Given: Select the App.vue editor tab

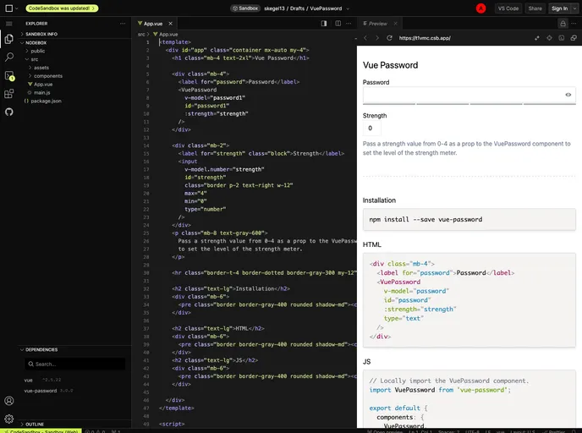Looking at the screenshot, I should (x=151, y=24).
